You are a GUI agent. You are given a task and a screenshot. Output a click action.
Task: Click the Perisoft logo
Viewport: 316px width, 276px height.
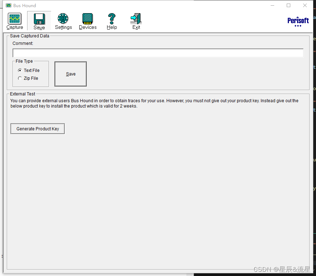coord(298,22)
